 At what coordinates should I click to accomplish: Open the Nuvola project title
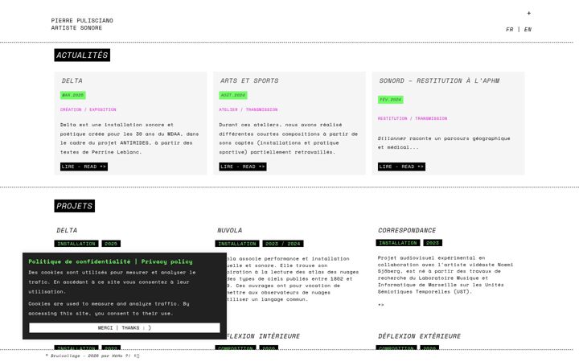pyautogui.click(x=229, y=230)
